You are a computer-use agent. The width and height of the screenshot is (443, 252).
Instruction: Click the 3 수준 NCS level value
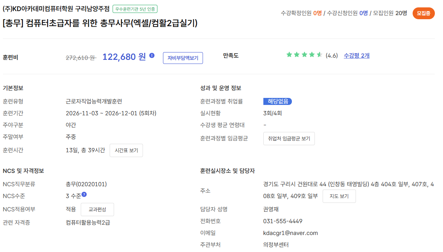[x=73, y=196]
